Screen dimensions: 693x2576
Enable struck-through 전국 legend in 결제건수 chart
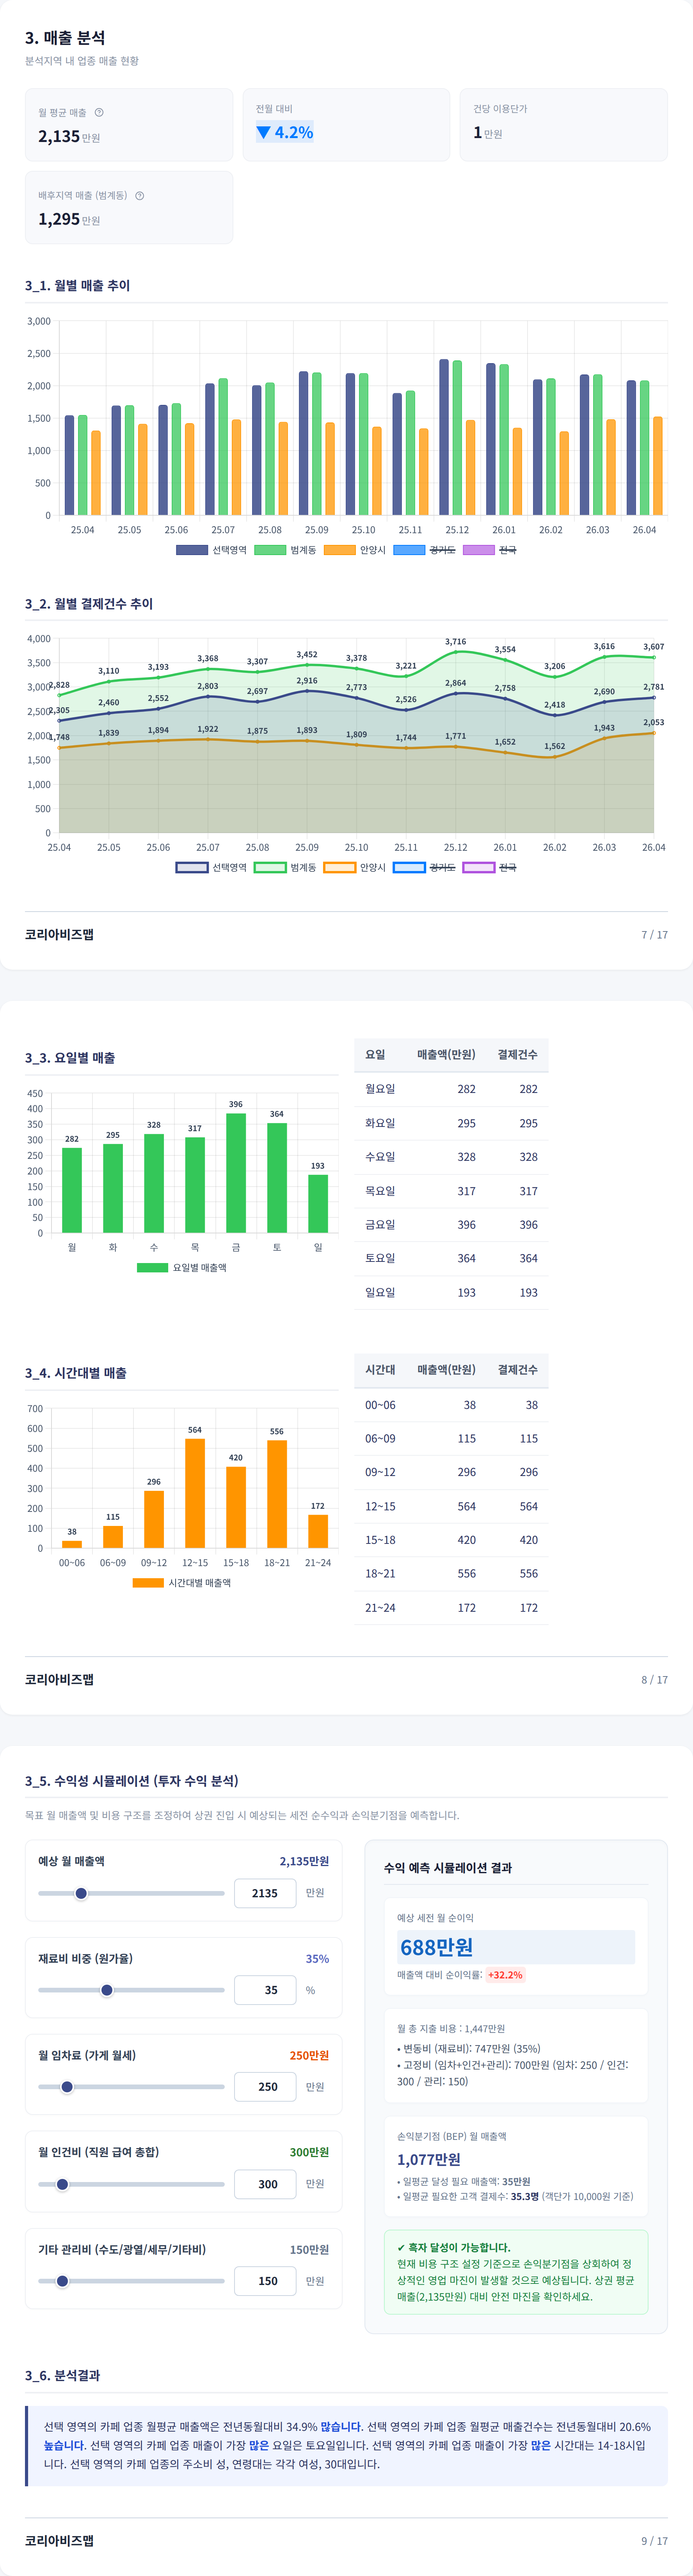click(x=490, y=867)
